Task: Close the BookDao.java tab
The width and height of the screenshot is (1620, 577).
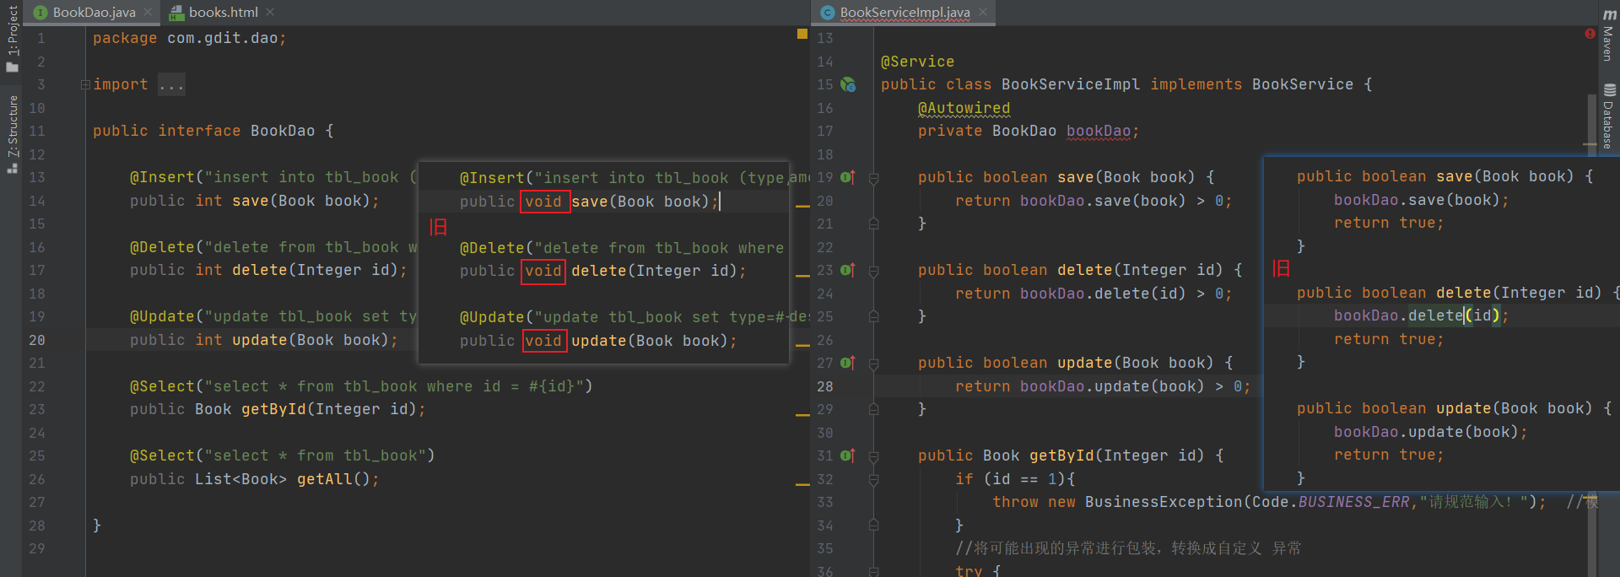Action: coord(148,12)
